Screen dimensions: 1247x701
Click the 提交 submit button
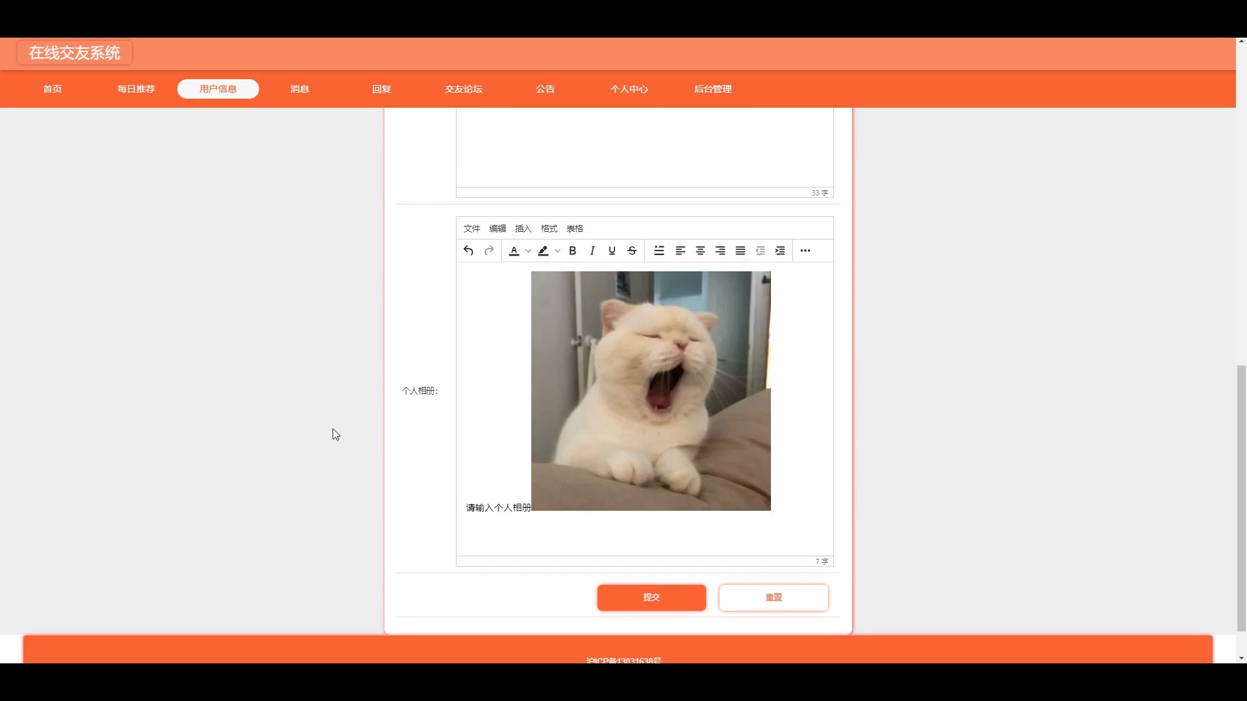click(x=651, y=597)
